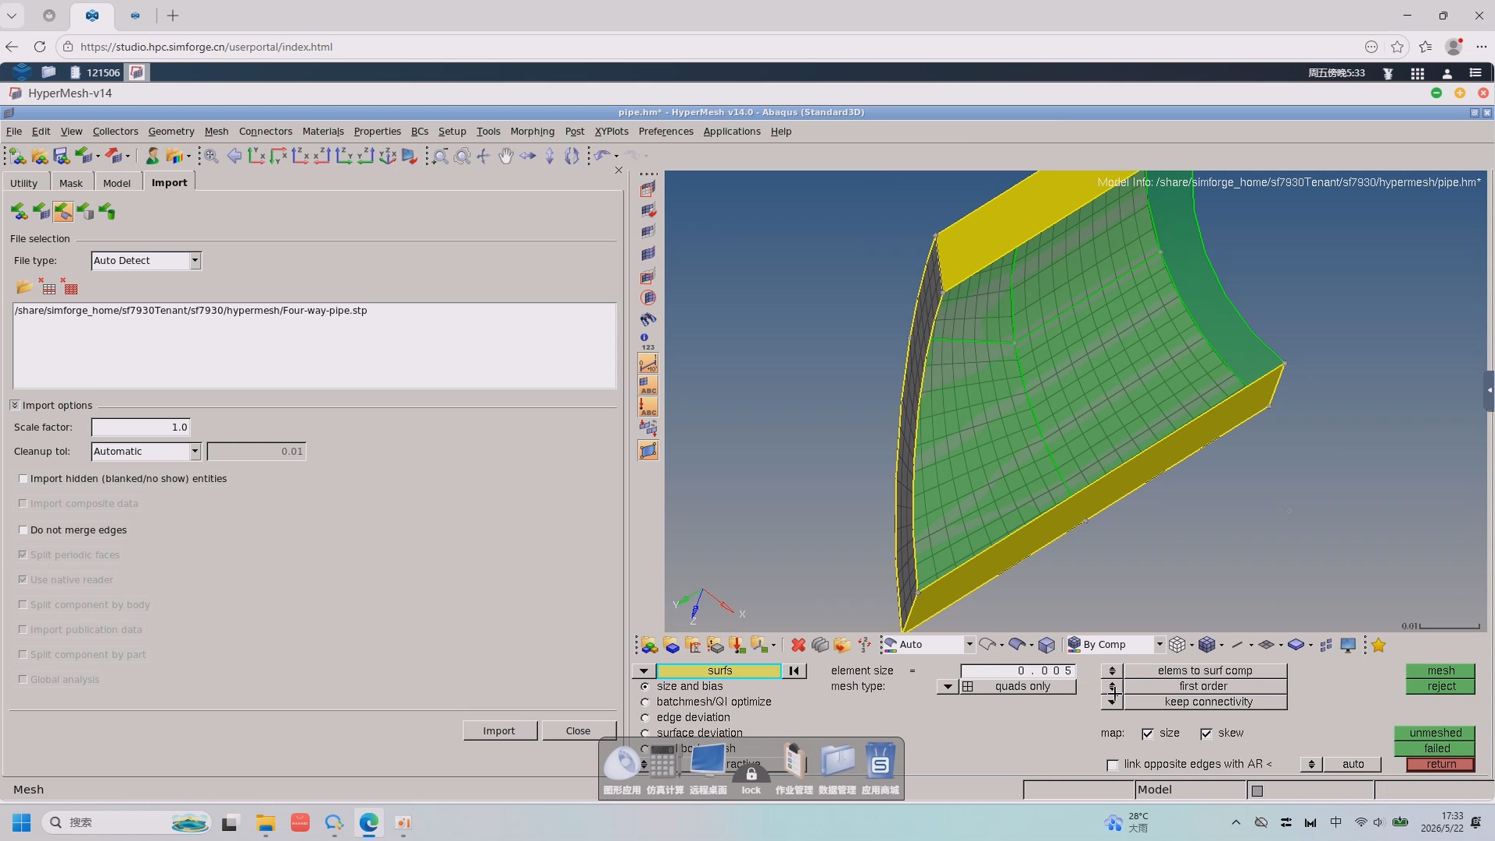Image resolution: width=1495 pixels, height=841 pixels.
Task: Open File Explorer from the taskbar
Action: pyautogui.click(x=266, y=822)
